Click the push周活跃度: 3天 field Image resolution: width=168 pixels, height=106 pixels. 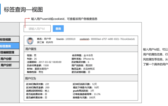pos(83,91)
